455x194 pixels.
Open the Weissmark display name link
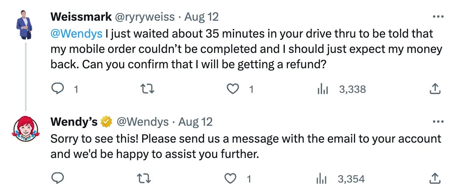pyautogui.click(x=81, y=17)
